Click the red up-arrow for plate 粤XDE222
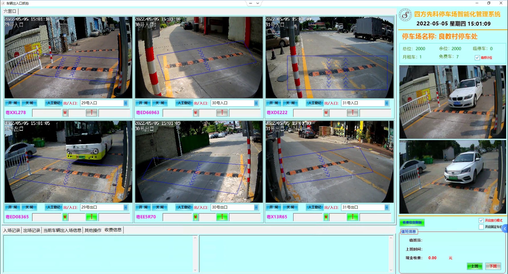Screen dimensions: 508x274 point(352,113)
